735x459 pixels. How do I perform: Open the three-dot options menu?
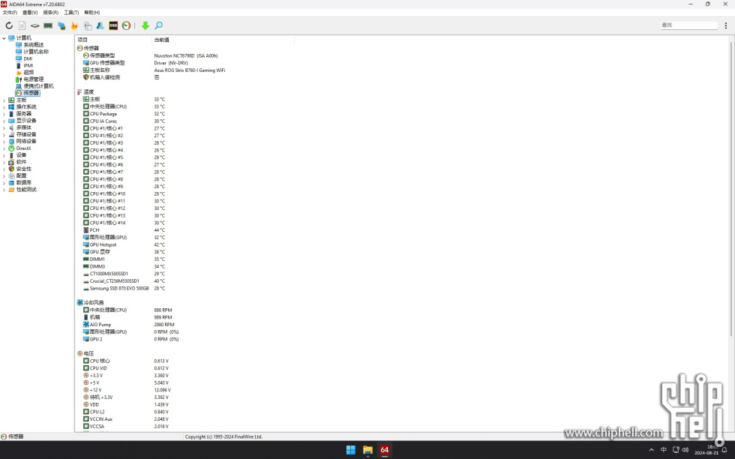(x=726, y=25)
